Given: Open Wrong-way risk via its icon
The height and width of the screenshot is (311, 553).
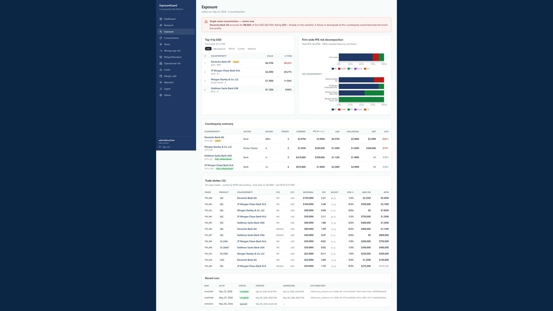Looking at the screenshot, I should pos(161,51).
